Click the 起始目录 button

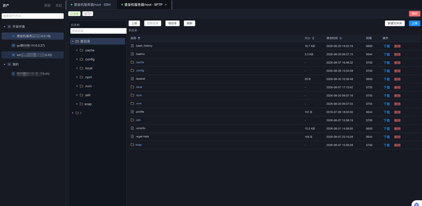point(152,23)
